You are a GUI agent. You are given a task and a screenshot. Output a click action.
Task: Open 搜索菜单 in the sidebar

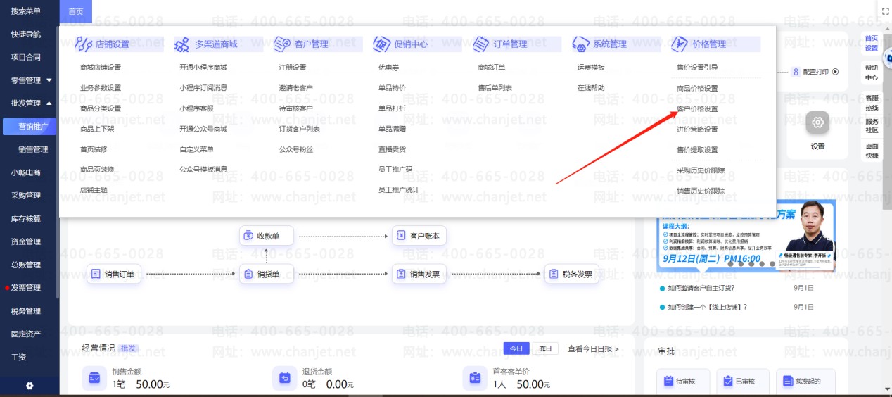tap(26, 11)
